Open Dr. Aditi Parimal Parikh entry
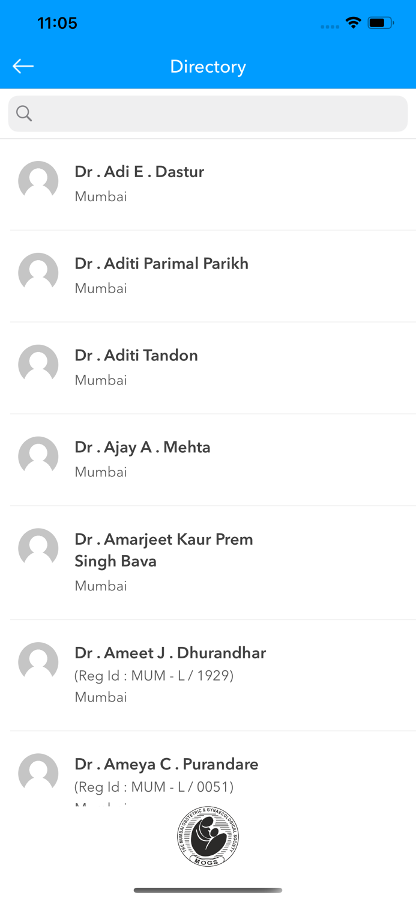Screen dimensions: 416x901 pyautogui.click(x=161, y=264)
